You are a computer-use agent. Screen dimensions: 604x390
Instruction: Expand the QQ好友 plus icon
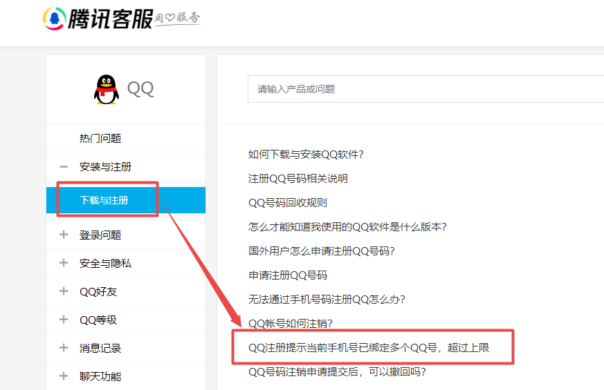64,291
